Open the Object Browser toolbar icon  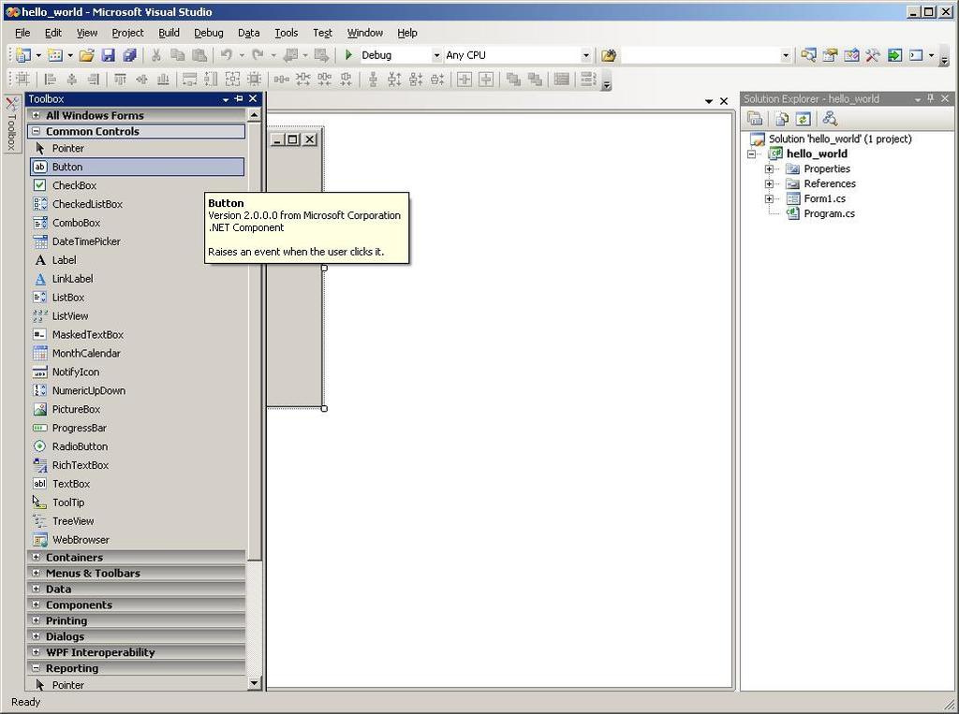point(850,55)
